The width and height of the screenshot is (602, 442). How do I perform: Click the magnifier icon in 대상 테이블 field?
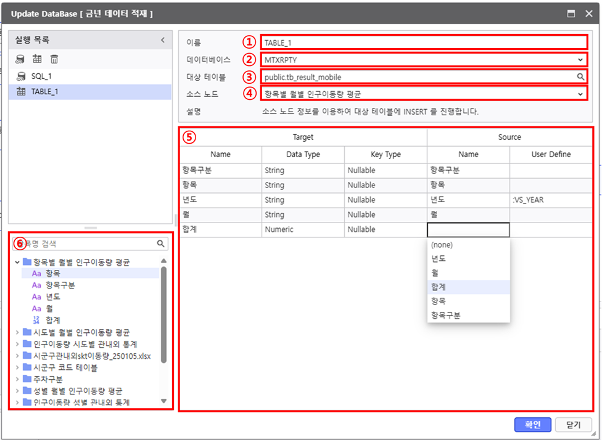[x=580, y=77]
